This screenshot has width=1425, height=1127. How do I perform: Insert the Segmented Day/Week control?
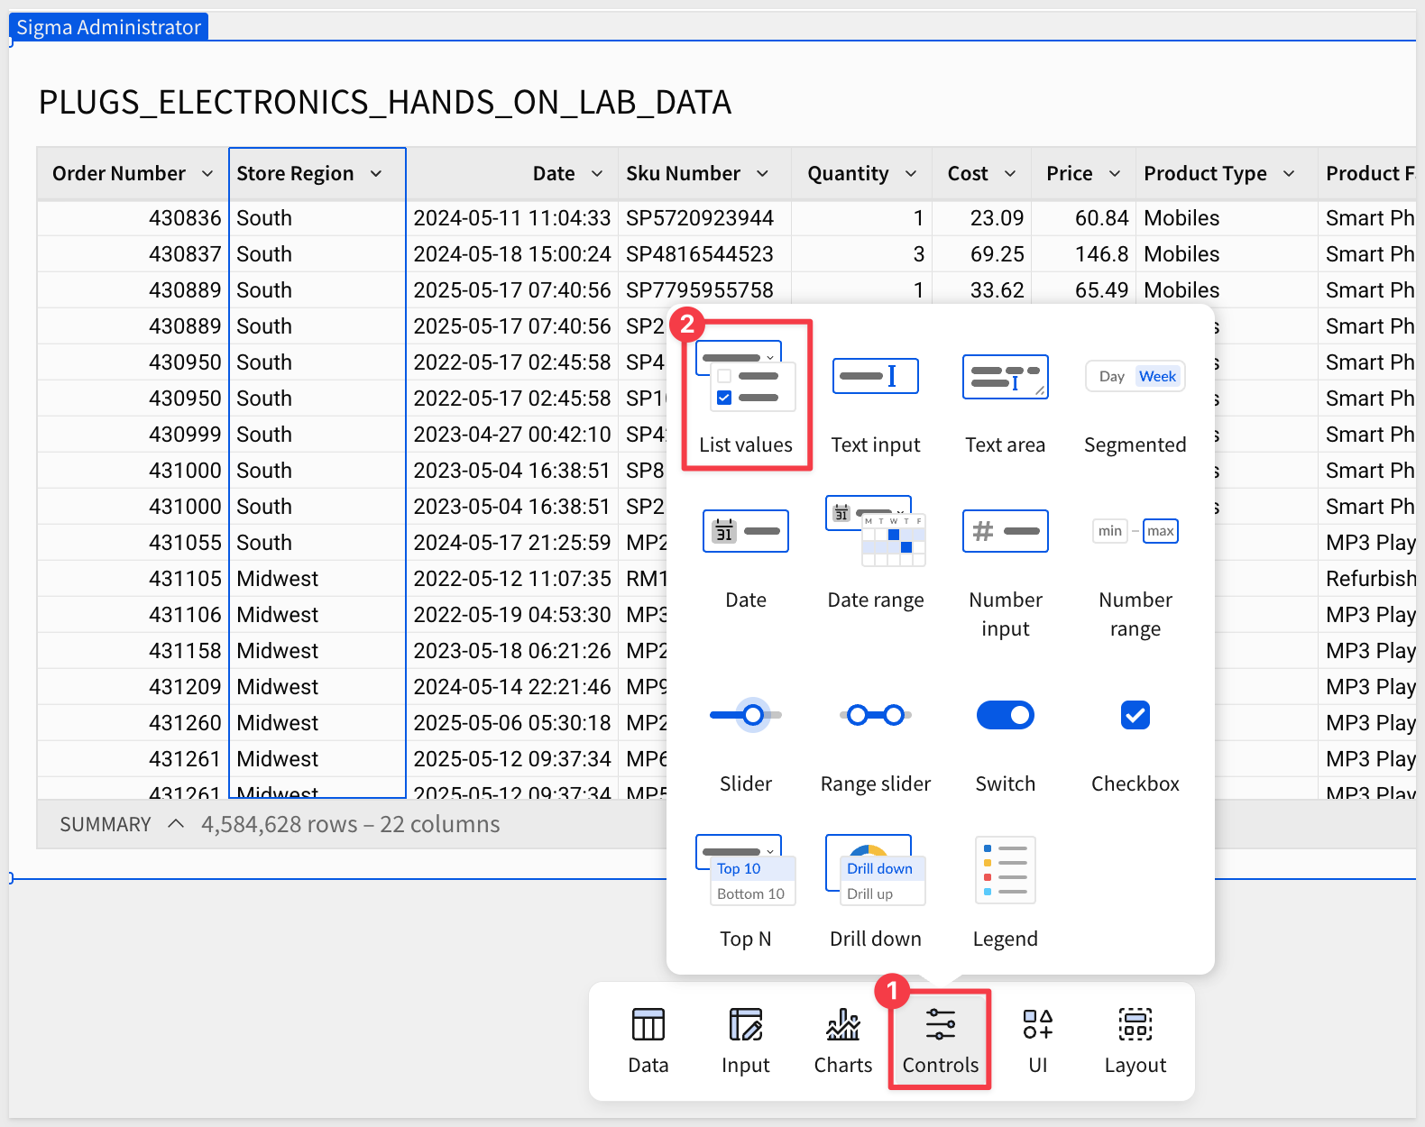coord(1135,395)
